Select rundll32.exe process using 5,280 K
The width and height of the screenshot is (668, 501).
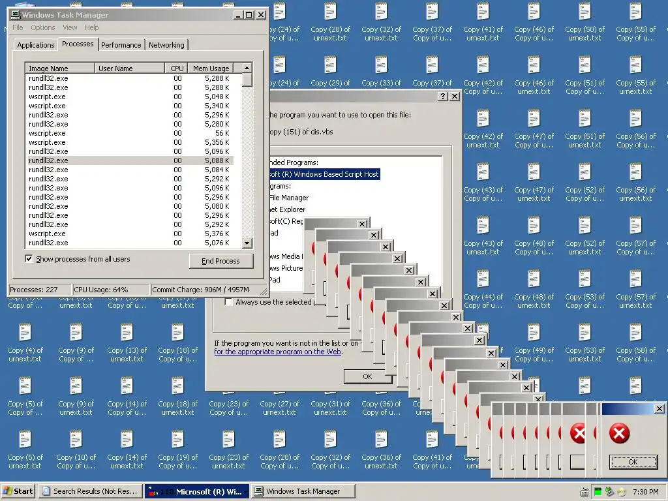[x=130, y=124]
